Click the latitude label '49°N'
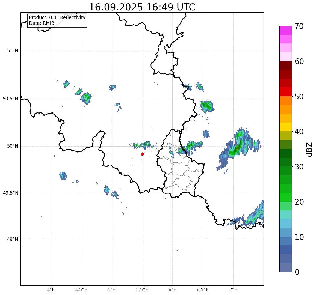Image resolution: width=316 pixels, height=295 pixels. 13,240
